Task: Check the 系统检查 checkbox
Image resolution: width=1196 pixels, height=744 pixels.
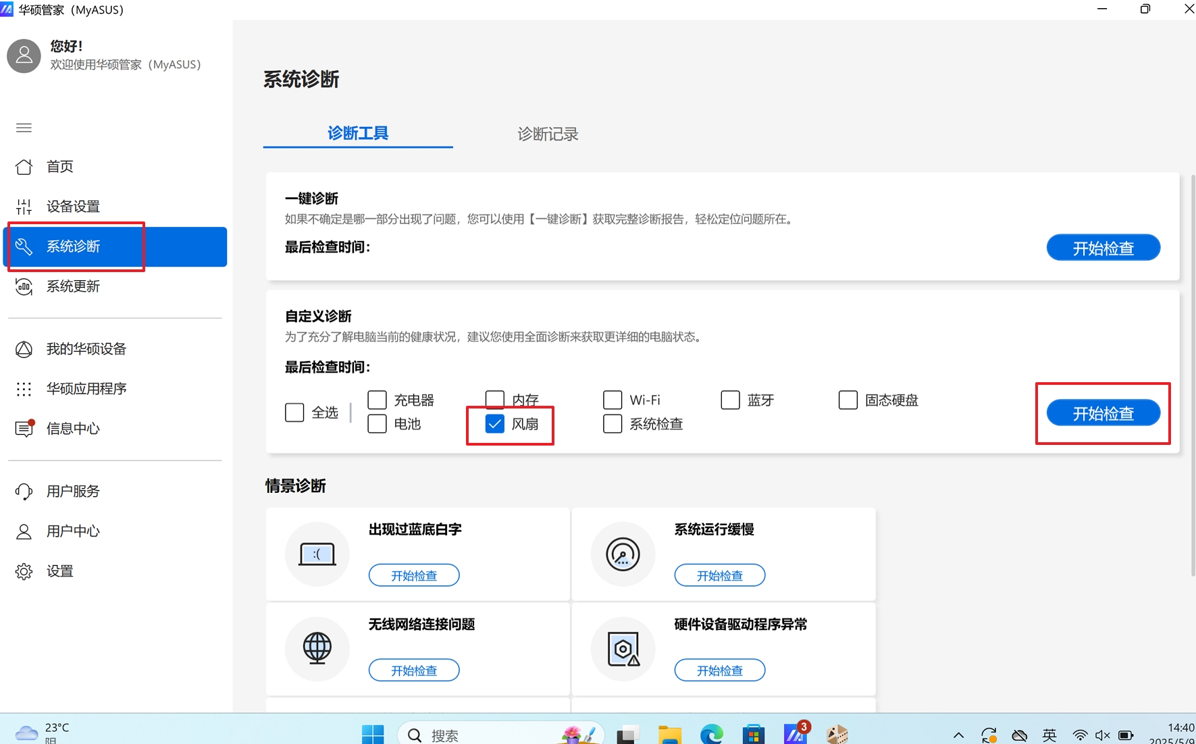Action: click(x=613, y=423)
